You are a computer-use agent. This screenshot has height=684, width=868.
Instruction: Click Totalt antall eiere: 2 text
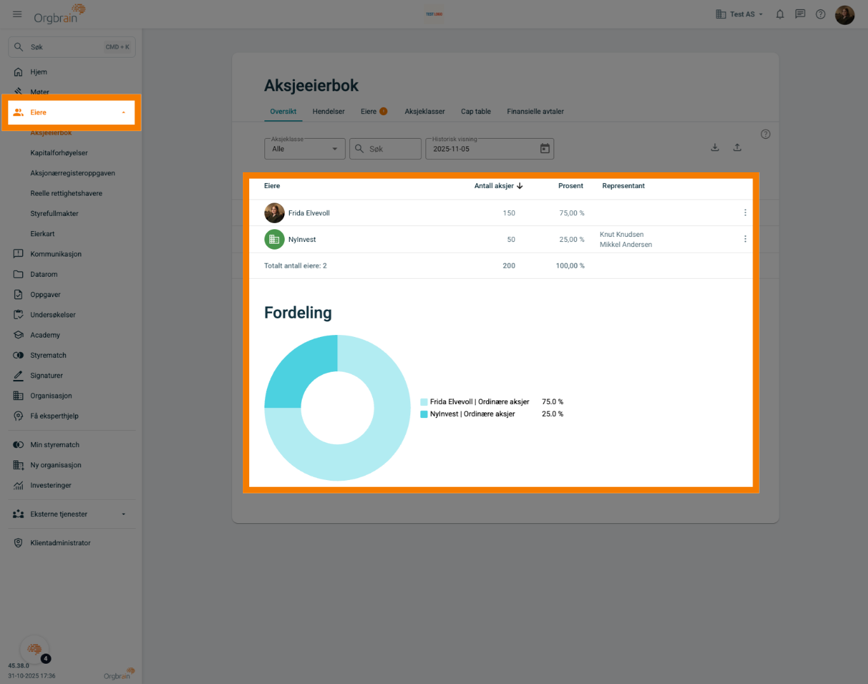[x=295, y=266]
